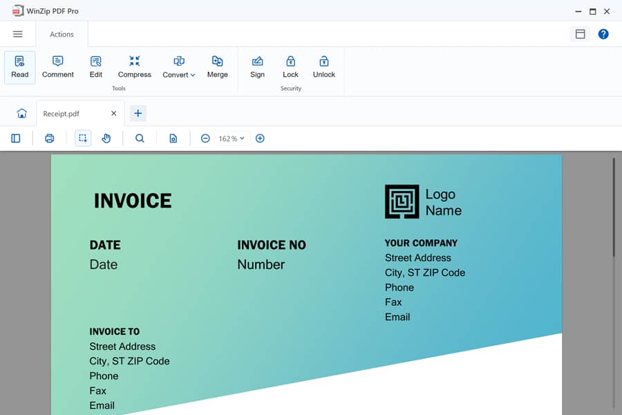This screenshot has width=622, height=415.
Task: Open the search tool
Action: click(140, 138)
